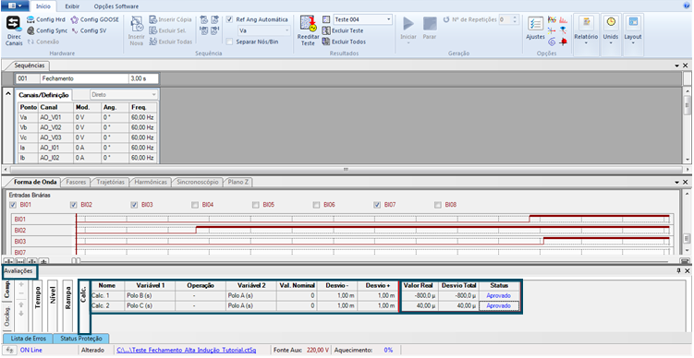Open the Status Proteção tab
694x358 pixels.
click(x=81, y=339)
